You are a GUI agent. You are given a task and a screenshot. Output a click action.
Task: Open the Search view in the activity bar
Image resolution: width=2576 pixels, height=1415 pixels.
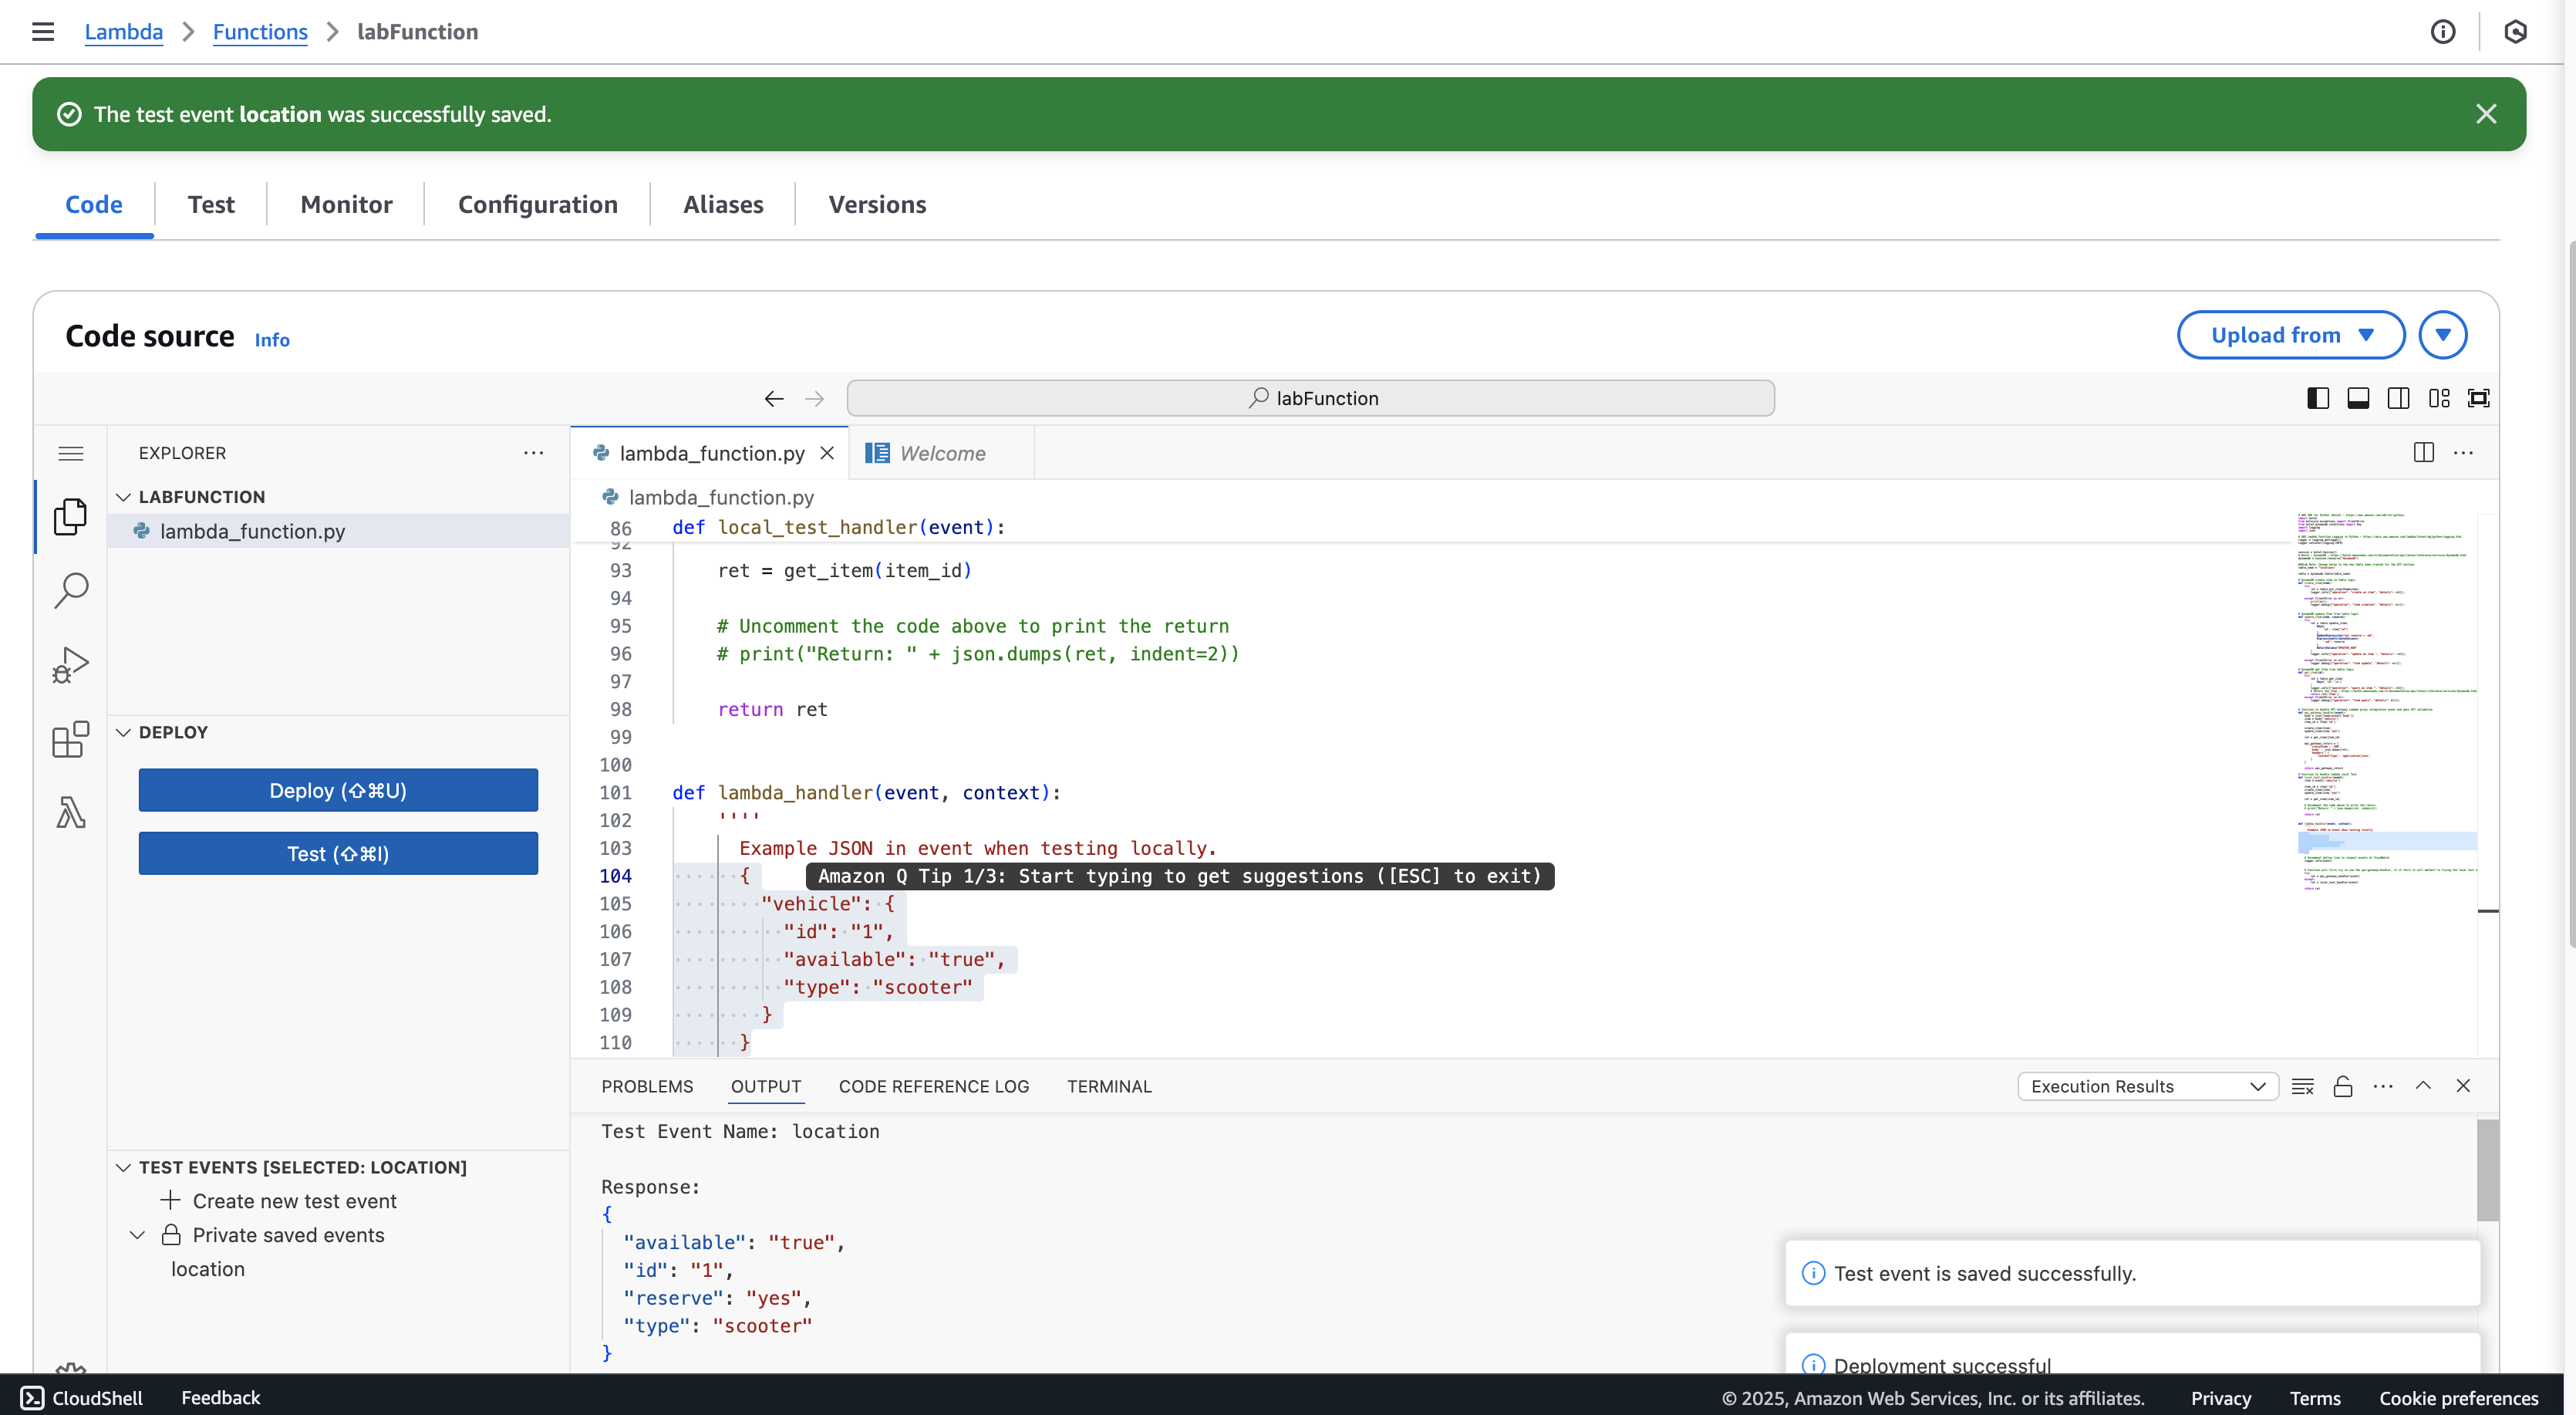[71, 590]
